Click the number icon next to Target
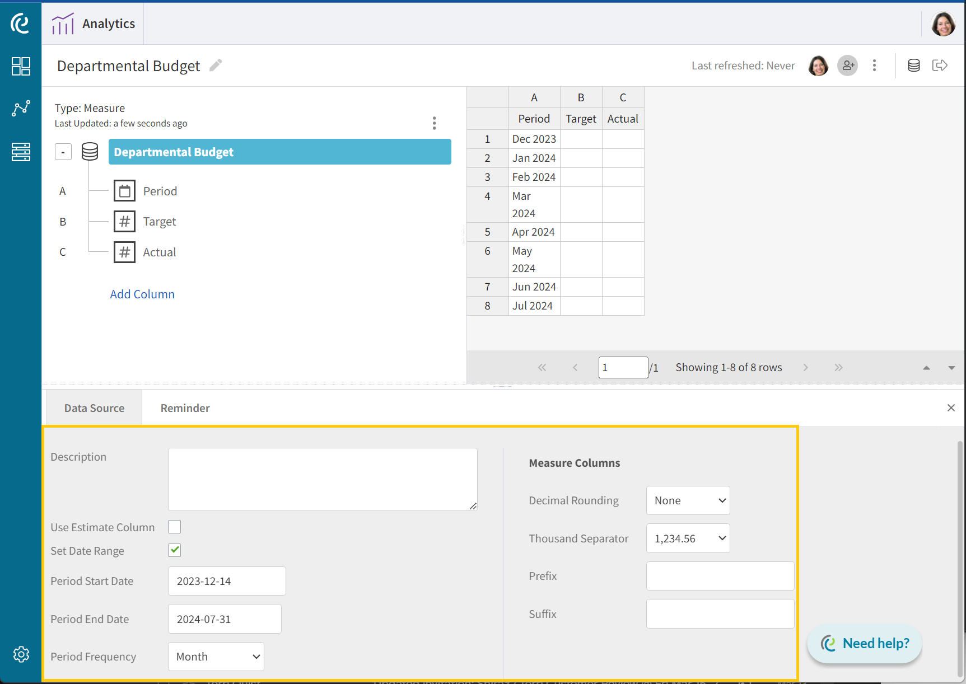 (x=124, y=222)
